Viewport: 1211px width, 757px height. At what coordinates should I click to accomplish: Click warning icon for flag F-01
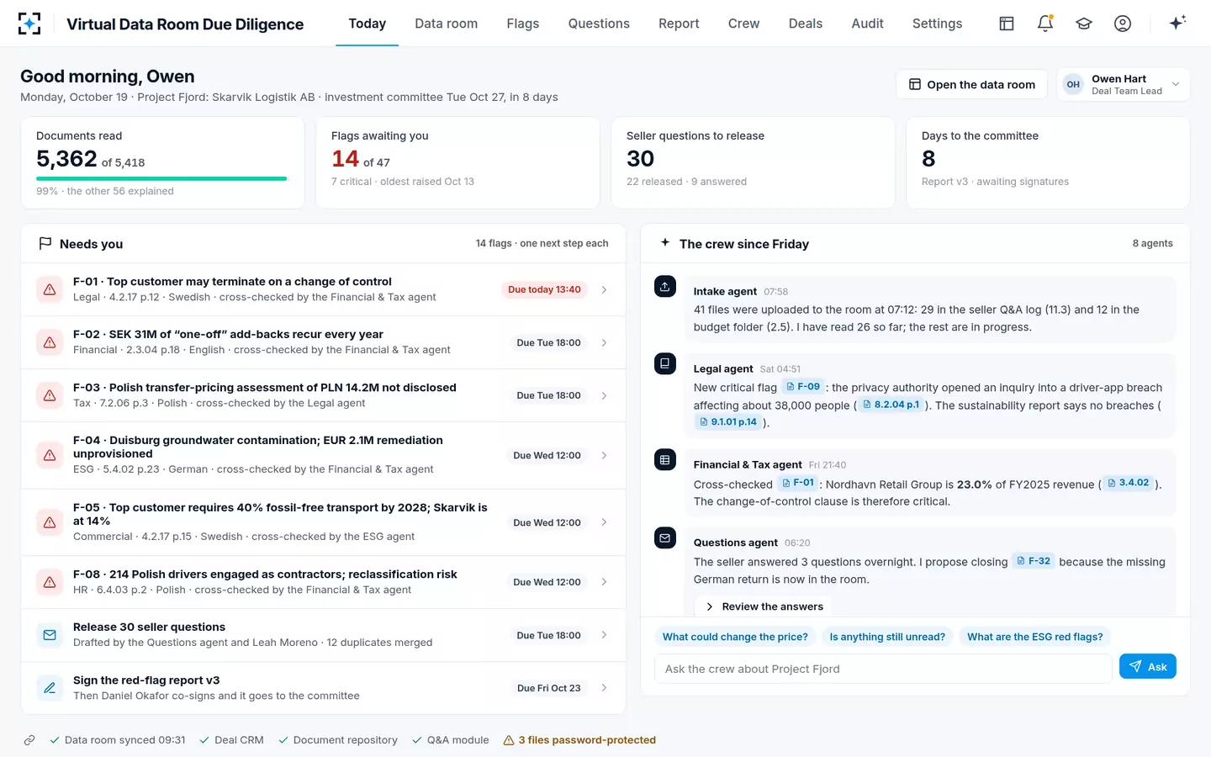[50, 289]
